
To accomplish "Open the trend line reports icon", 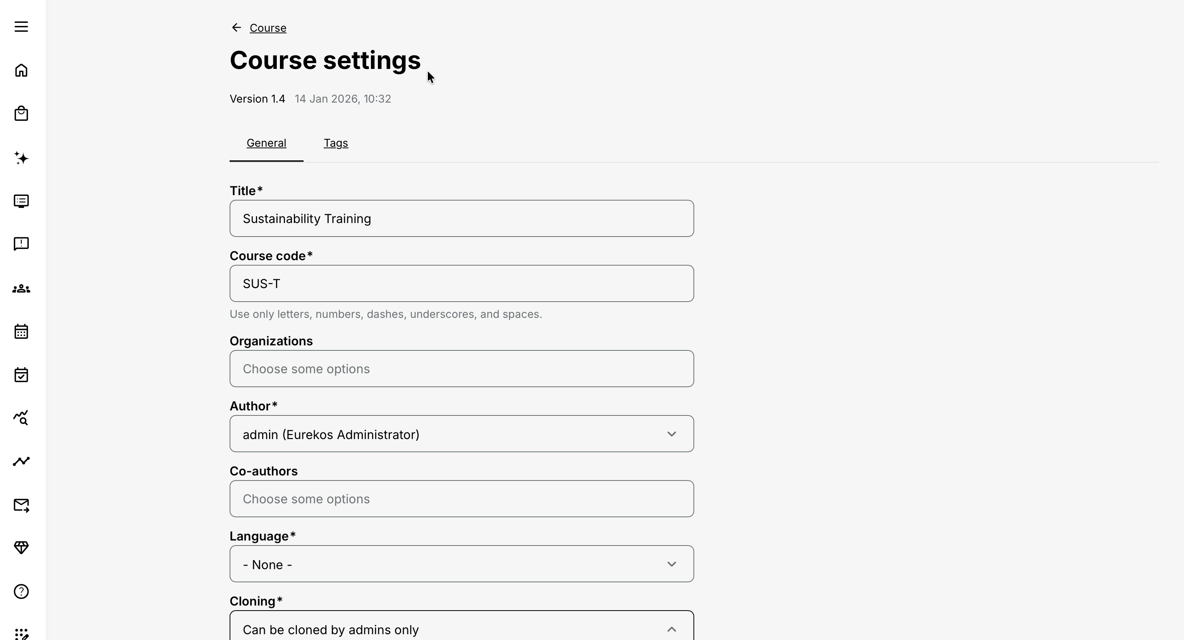I will click(x=21, y=461).
